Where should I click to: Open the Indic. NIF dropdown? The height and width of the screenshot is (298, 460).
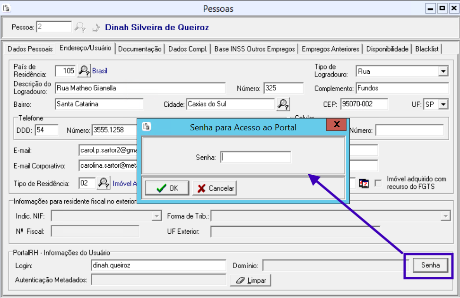156,216
